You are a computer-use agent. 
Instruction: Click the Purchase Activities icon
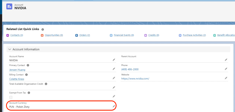180,35
